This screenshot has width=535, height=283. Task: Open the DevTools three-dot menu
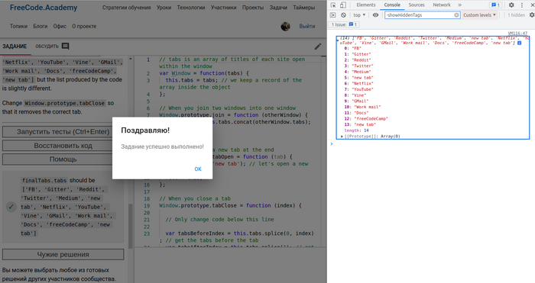[x=522, y=5]
